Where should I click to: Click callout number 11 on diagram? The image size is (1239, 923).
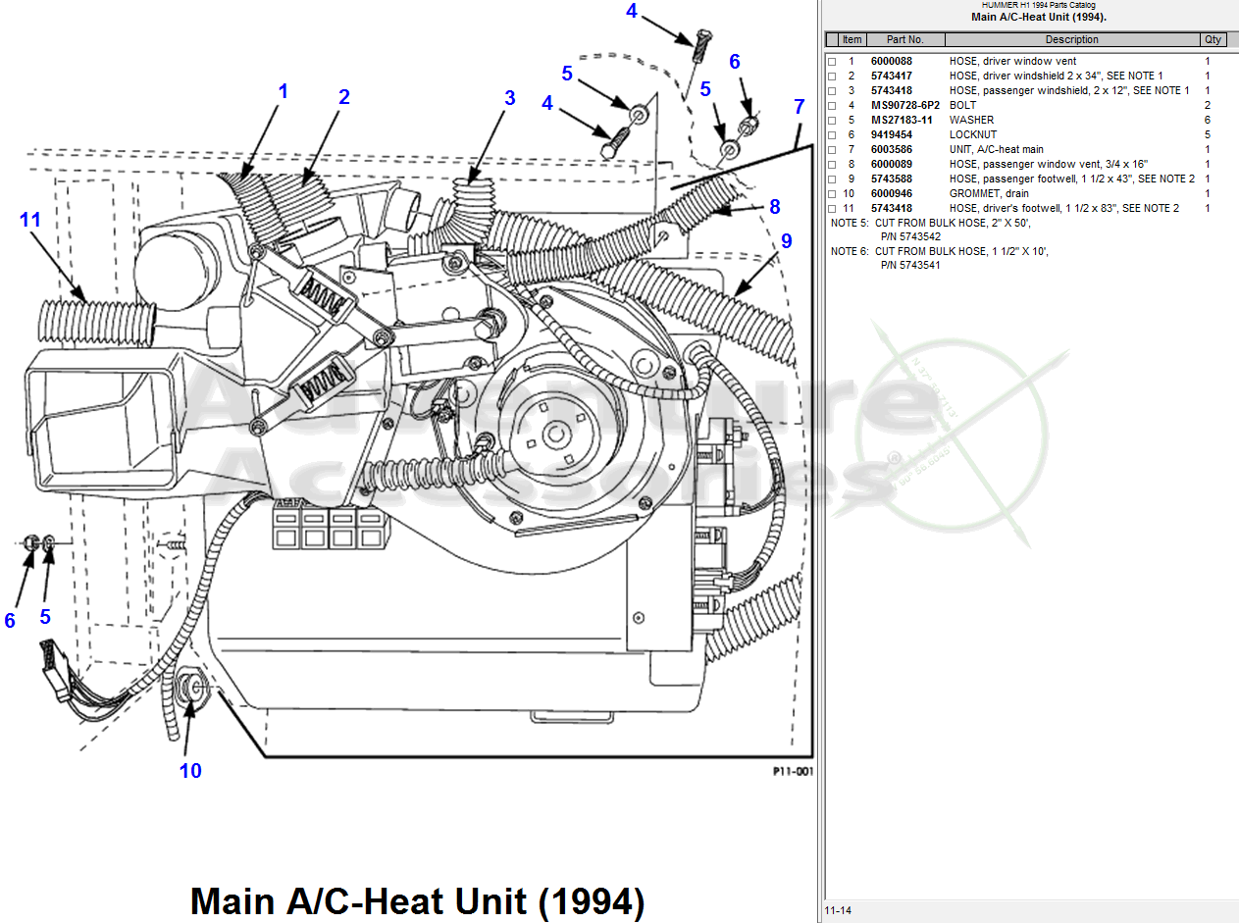click(x=30, y=220)
